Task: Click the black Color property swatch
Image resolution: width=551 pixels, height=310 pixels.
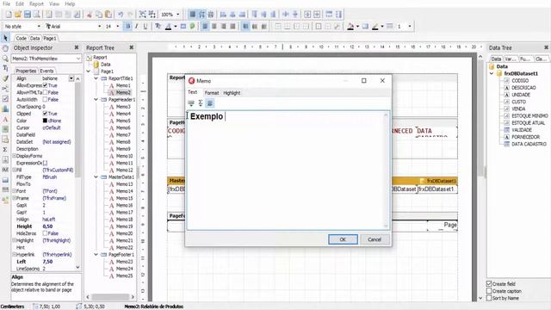Action: click(45, 121)
